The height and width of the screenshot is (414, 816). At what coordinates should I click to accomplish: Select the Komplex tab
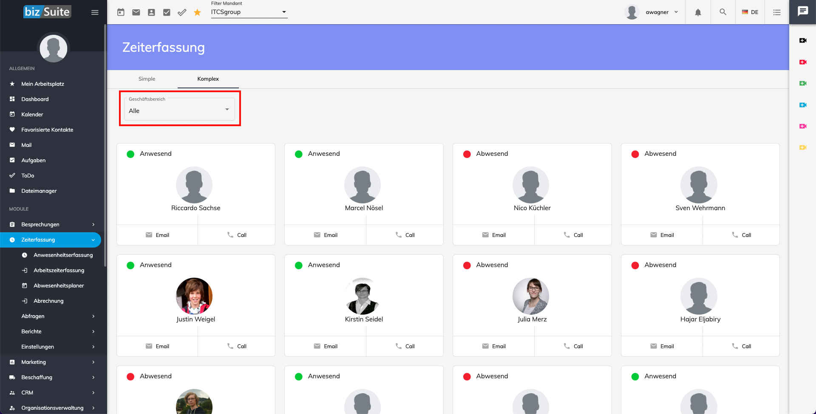click(208, 79)
